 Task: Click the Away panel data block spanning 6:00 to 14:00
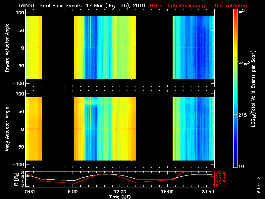click(x=105, y=129)
